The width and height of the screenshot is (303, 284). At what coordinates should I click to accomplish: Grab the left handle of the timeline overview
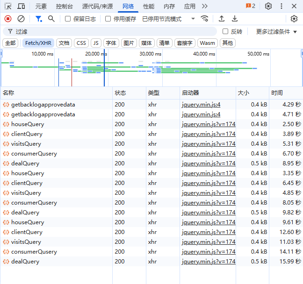click(1, 53)
